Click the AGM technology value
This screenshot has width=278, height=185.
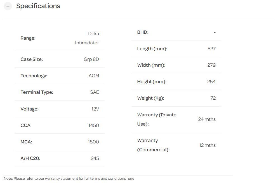click(94, 76)
